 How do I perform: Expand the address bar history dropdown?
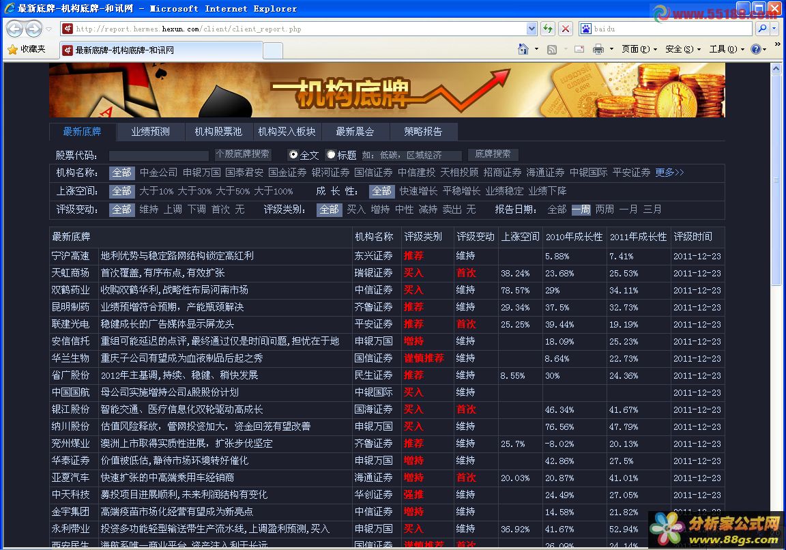tap(532, 29)
